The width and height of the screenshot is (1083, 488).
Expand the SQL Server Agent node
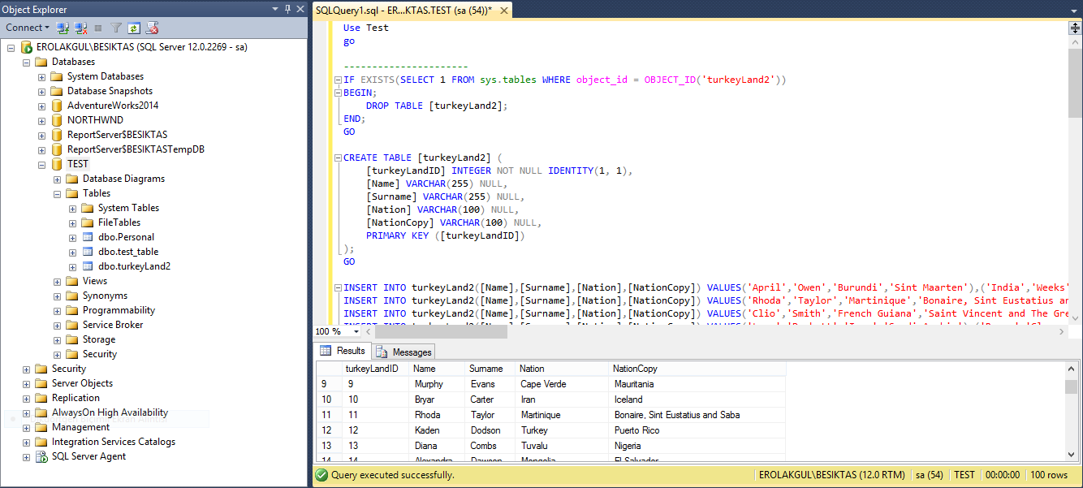point(26,456)
